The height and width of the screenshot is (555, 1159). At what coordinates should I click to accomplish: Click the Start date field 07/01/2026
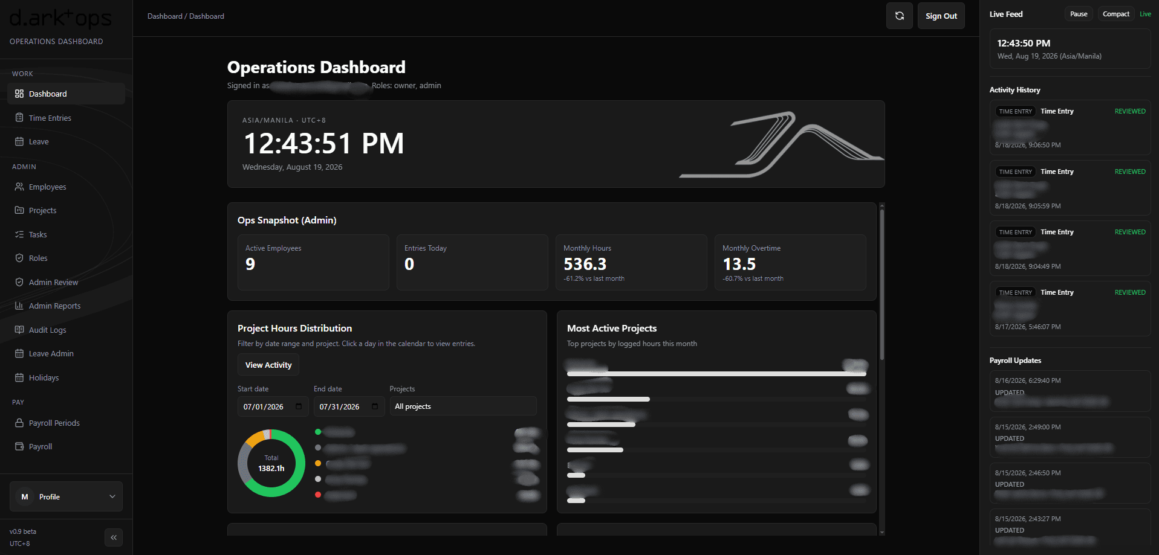pos(273,406)
